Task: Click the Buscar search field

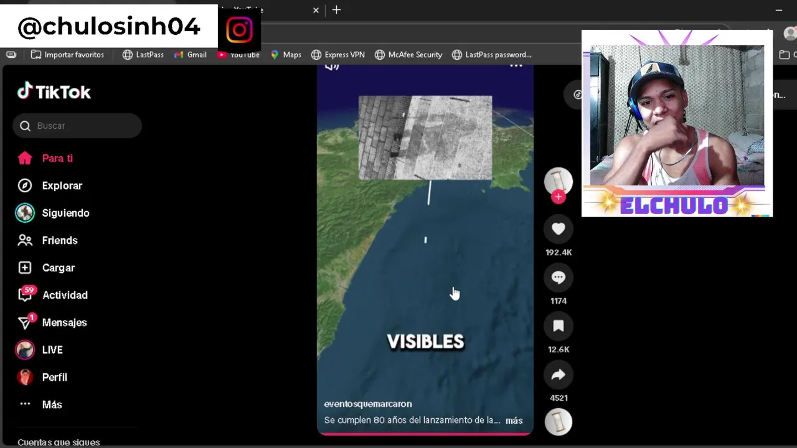Action: tap(77, 126)
